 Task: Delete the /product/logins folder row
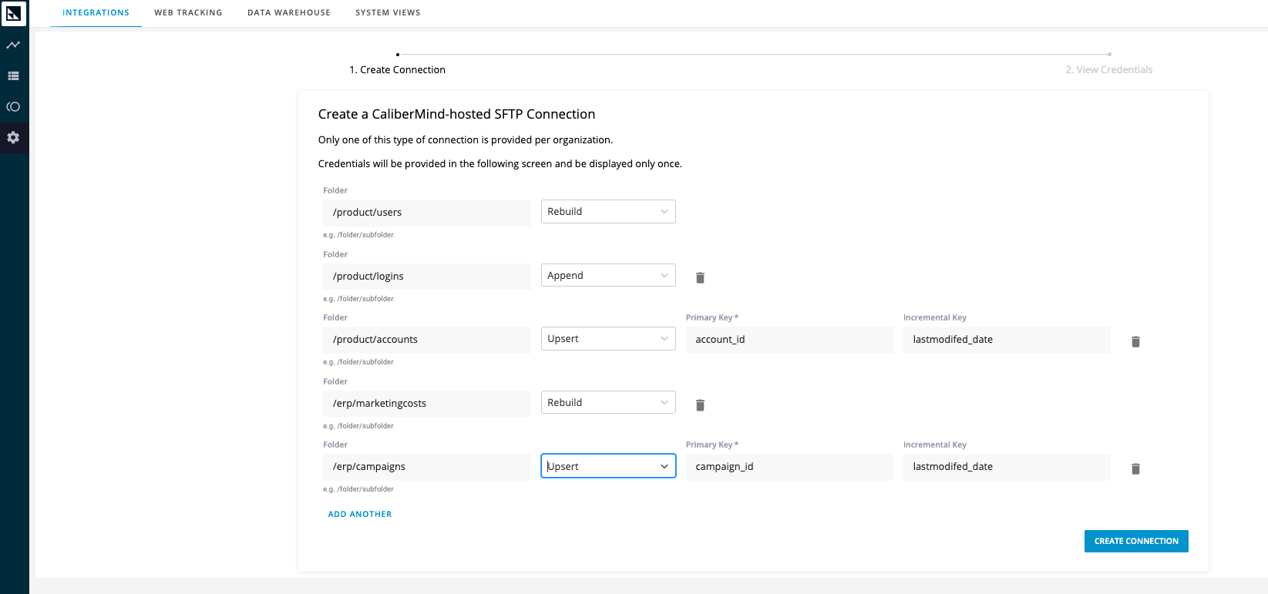[x=700, y=277]
